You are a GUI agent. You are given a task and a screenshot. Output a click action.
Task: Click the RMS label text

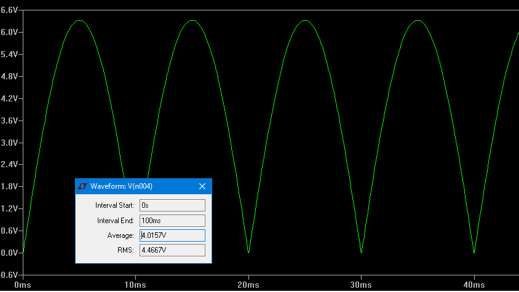tap(126, 250)
